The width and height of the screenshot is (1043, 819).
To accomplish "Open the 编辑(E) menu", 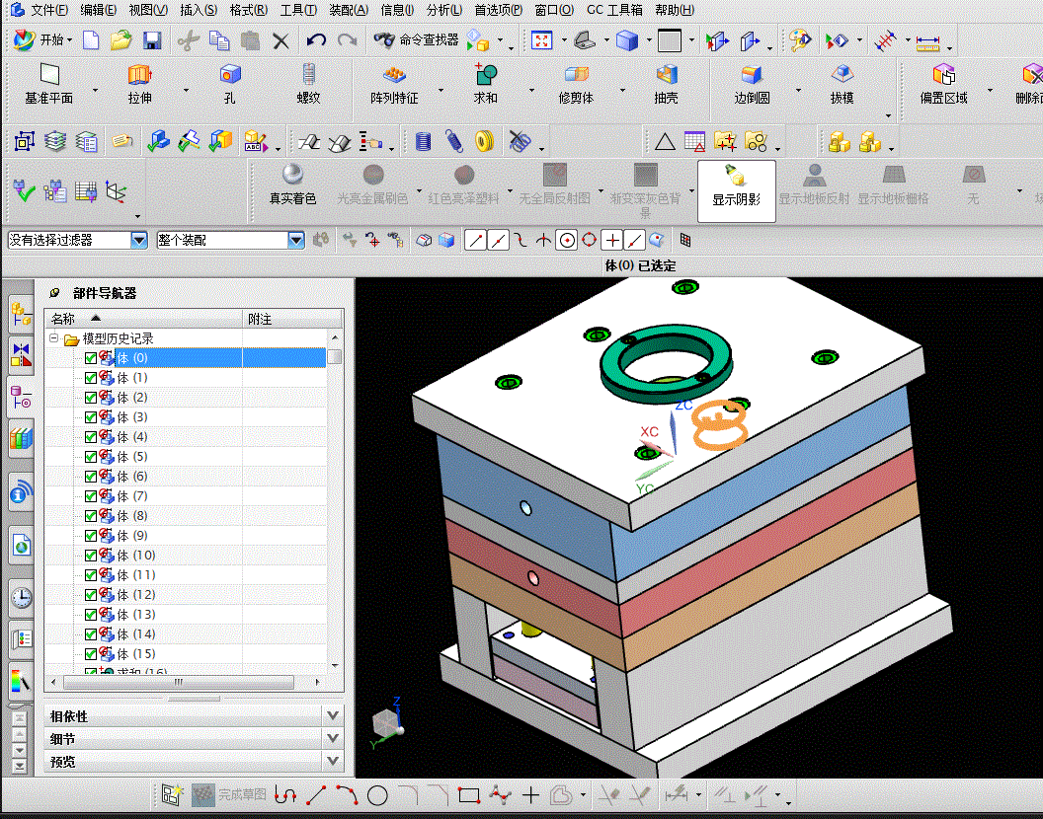I will click(98, 9).
